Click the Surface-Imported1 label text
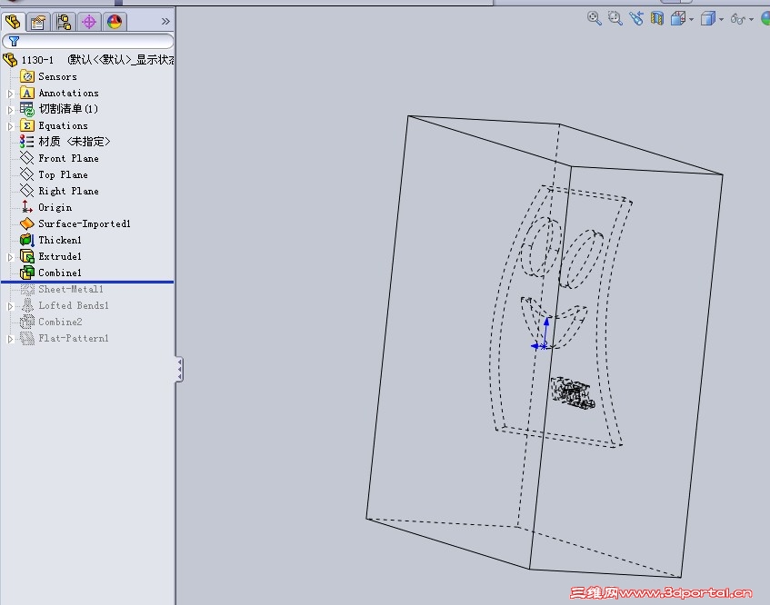 pyautogui.click(x=85, y=223)
